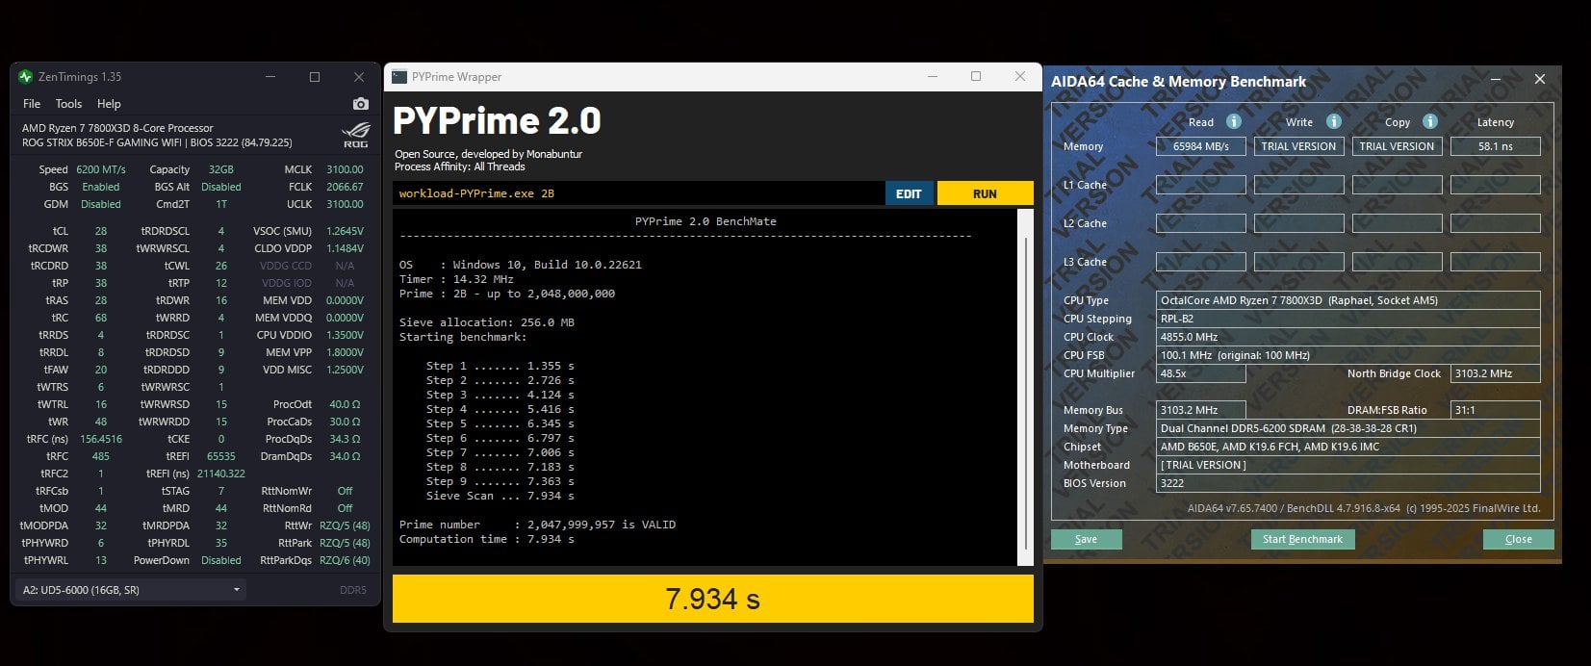The width and height of the screenshot is (1591, 666).
Task: Click the RttPark RZQ/5 (48) value
Action: click(345, 543)
